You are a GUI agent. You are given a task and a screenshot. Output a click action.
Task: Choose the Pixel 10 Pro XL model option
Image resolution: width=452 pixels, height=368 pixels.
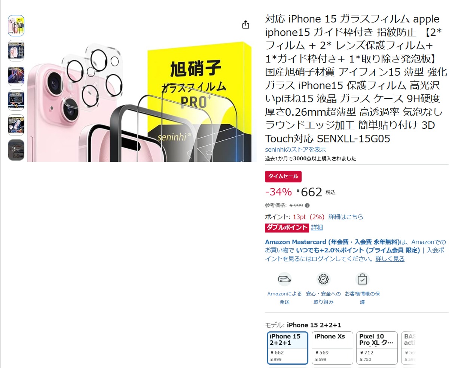377,348
